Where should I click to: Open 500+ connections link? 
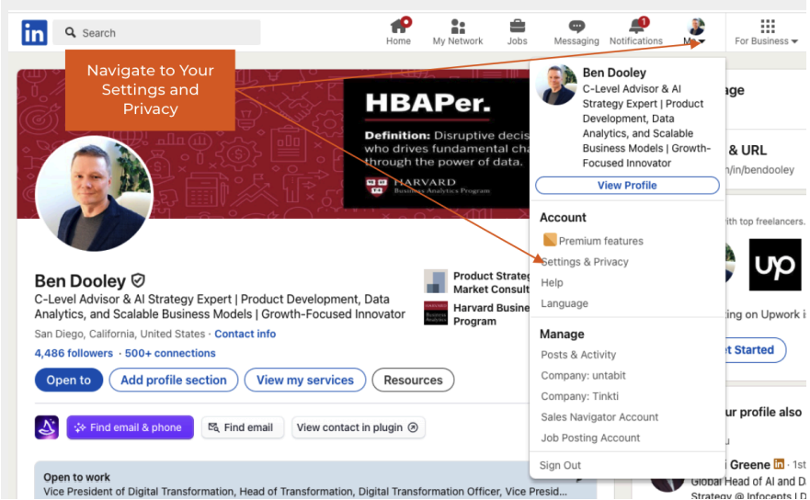[170, 353]
